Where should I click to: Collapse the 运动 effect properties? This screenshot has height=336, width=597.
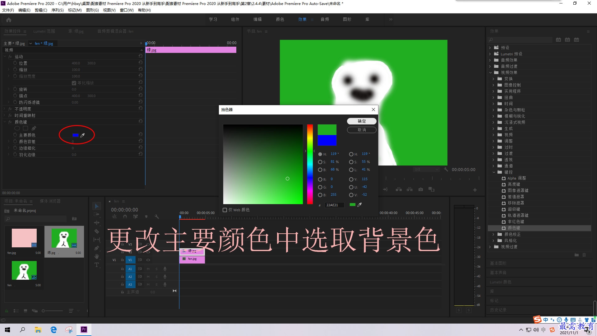[x=5, y=56]
